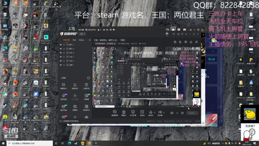Click the start/stop streaming button
The width and height of the screenshot is (259, 146).
tap(192, 113)
